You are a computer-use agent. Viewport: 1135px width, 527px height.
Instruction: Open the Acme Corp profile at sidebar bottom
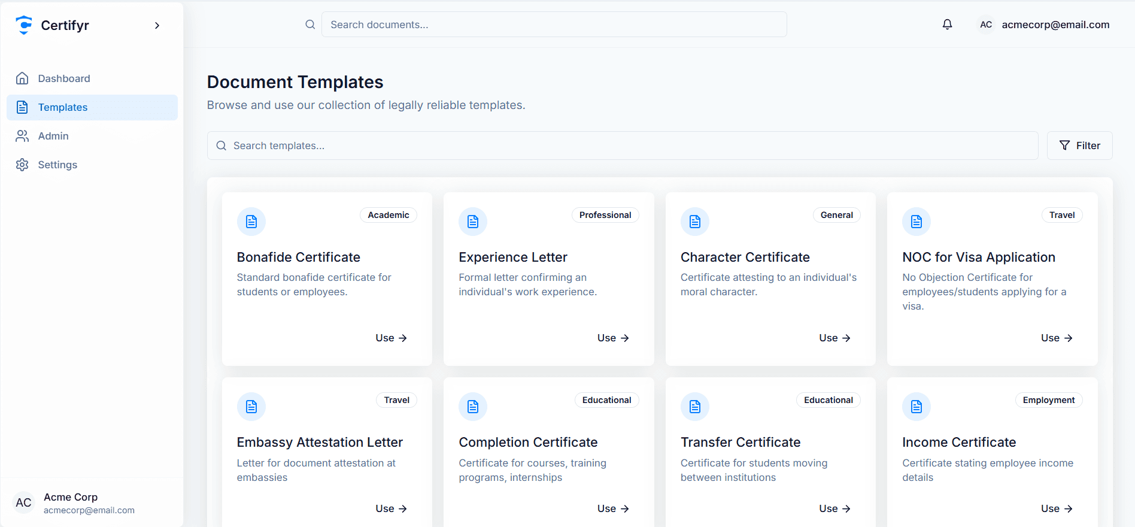pyautogui.click(x=92, y=503)
